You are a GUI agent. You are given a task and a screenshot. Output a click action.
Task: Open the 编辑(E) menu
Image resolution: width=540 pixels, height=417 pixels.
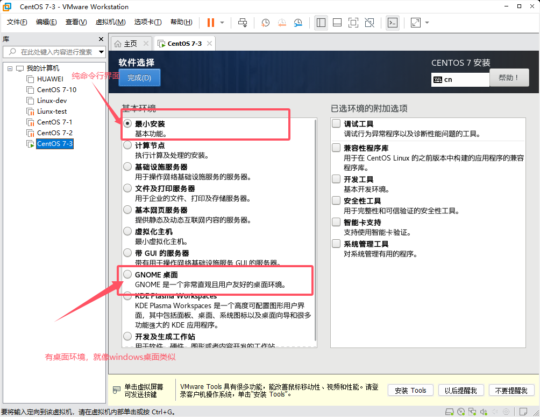[x=46, y=23]
